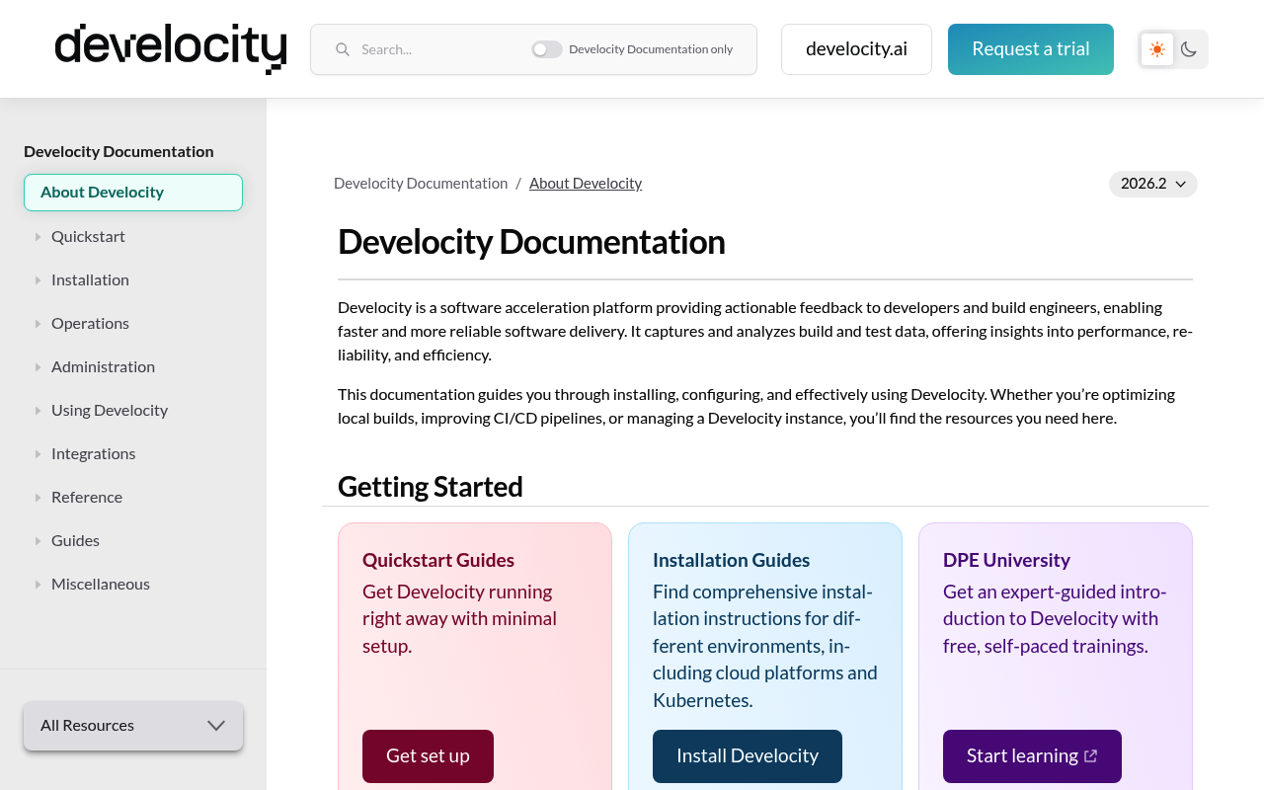1264x790 pixels.
Task: Click the develocity.ai button
Action: (x=856, y=49)
